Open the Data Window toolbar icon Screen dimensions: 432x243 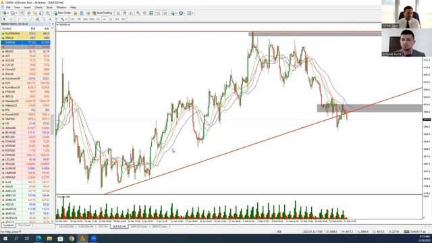click(x=28, y=13)
